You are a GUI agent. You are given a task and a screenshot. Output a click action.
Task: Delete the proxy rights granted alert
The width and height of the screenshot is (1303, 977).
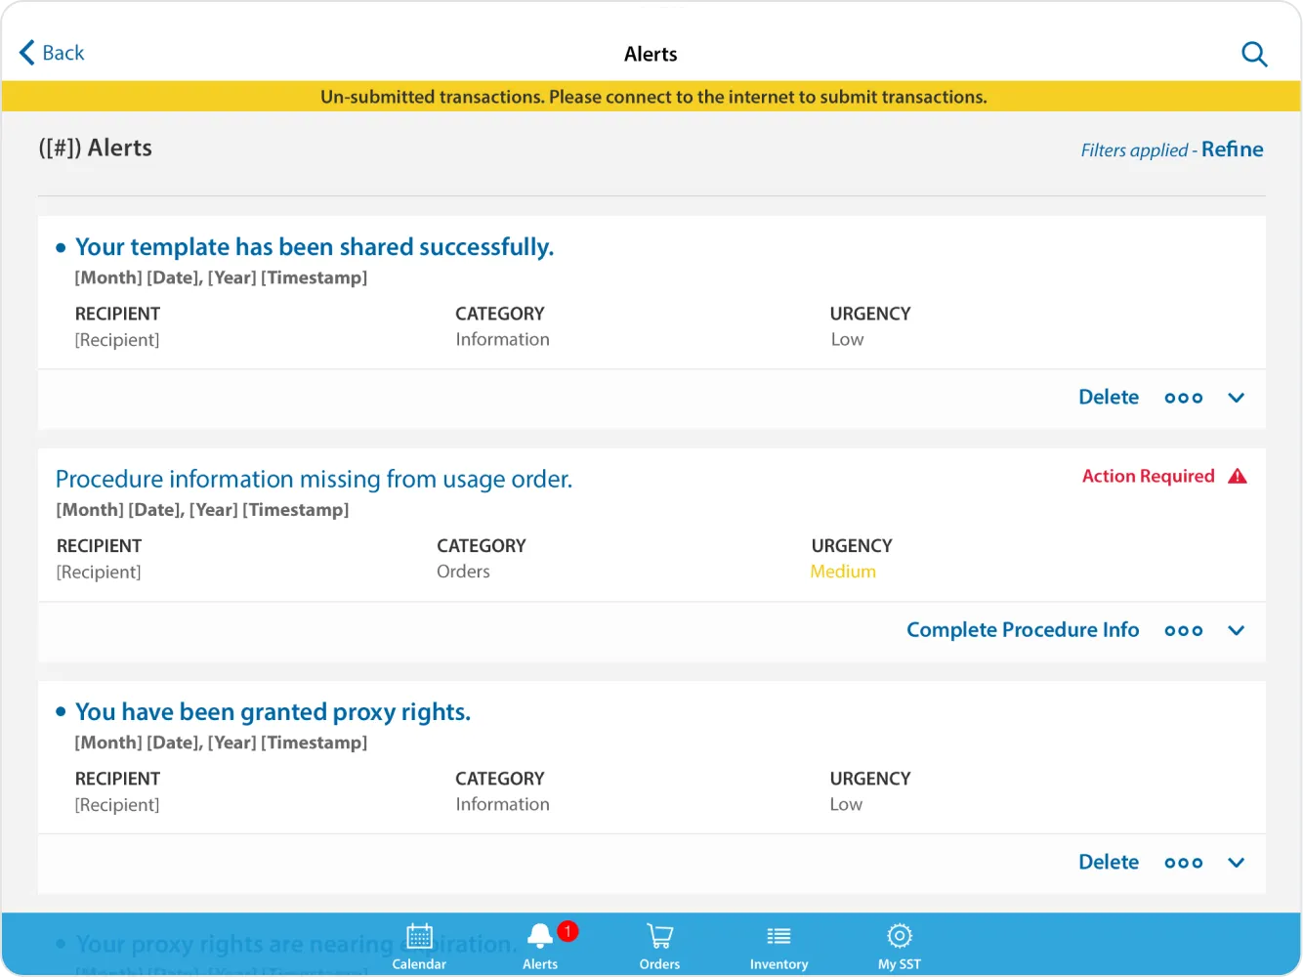[x=1109, y=863]
